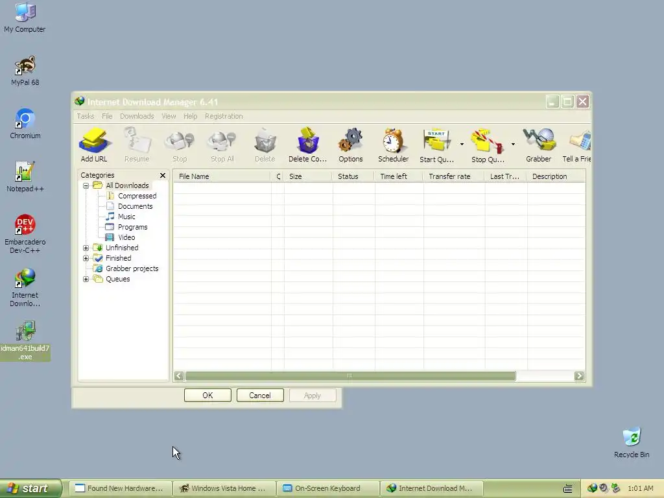Click the Apply button
Viewport: 664px width, 498px height.
click(313, 396)
